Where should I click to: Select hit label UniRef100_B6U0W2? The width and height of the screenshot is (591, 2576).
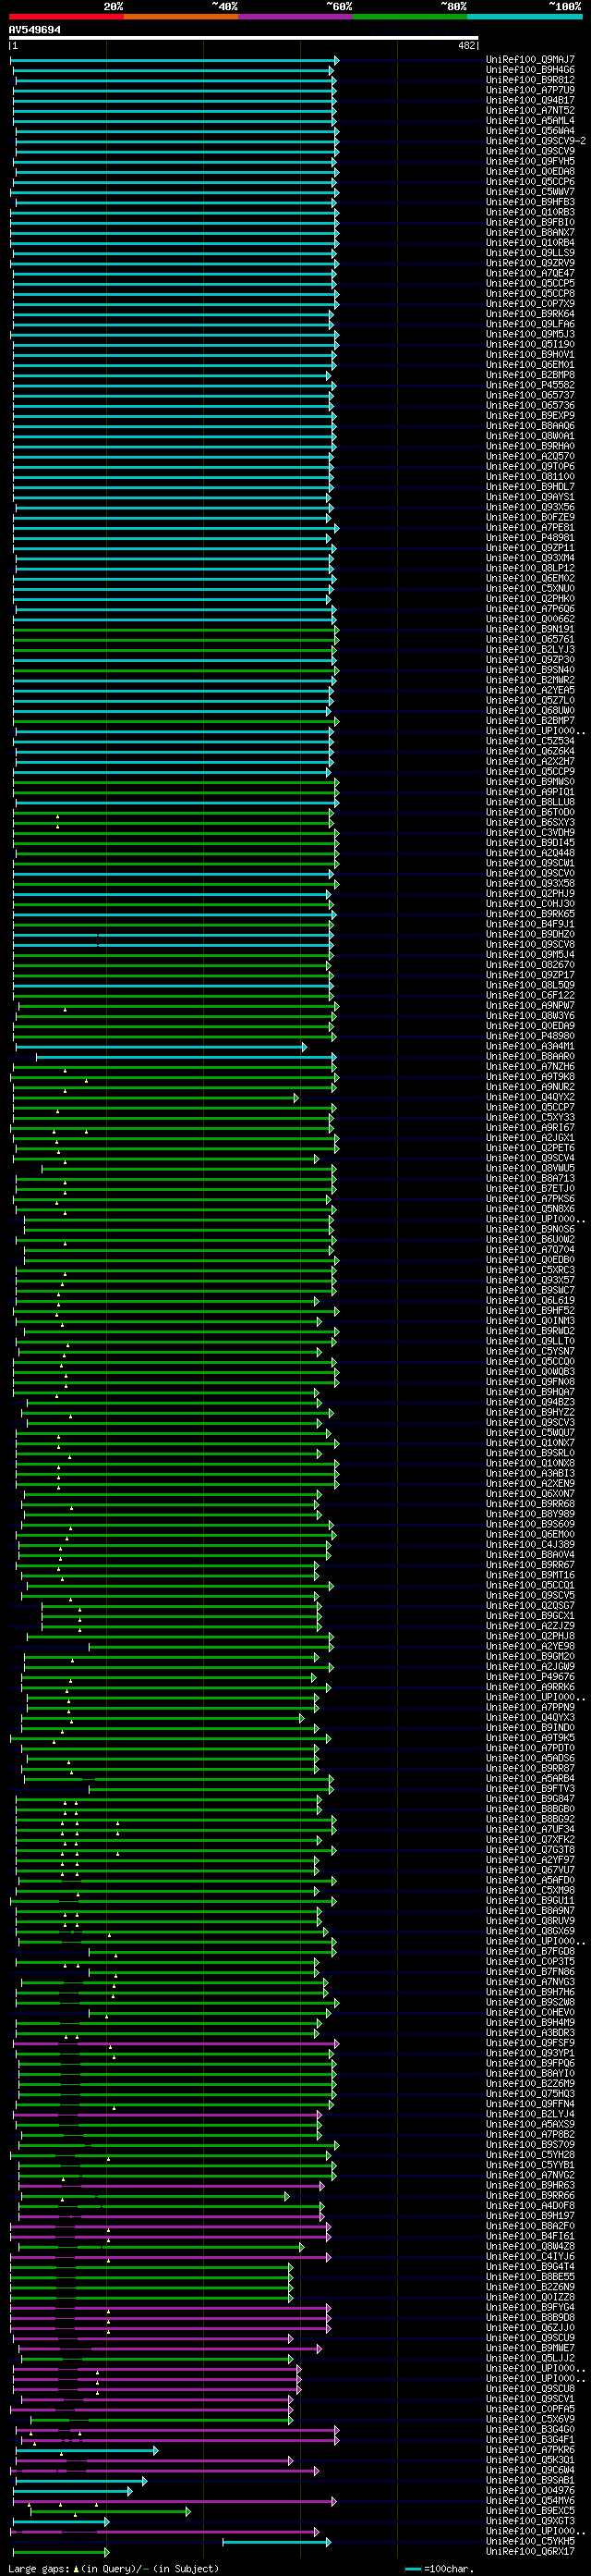[x=530, y=1240]
